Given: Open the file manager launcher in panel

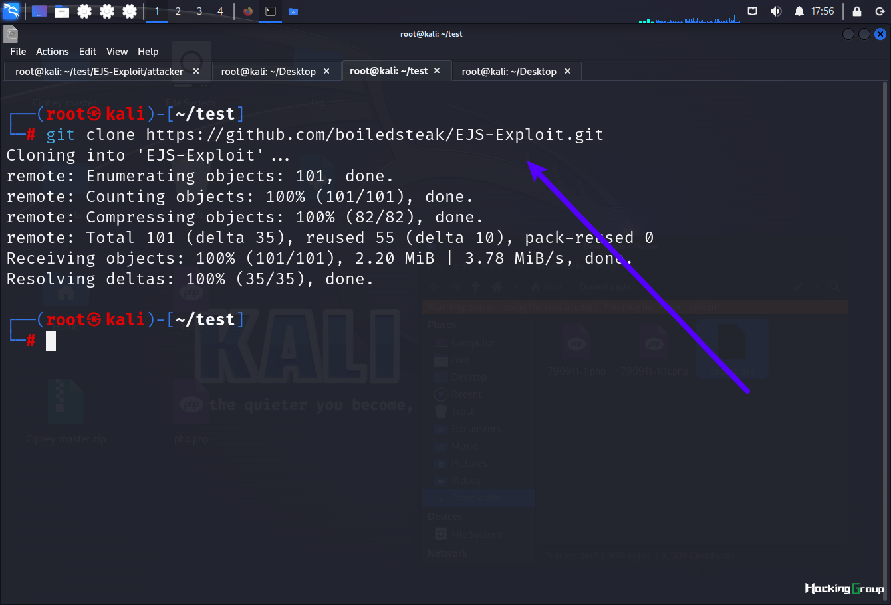Looking at the screenshot, I should [62, 11].
